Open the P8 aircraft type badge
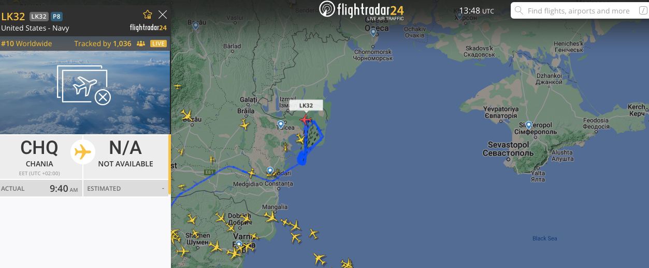The width and height of the screenshot is (649, 268). pyautogui.click(x=56, y=17)
